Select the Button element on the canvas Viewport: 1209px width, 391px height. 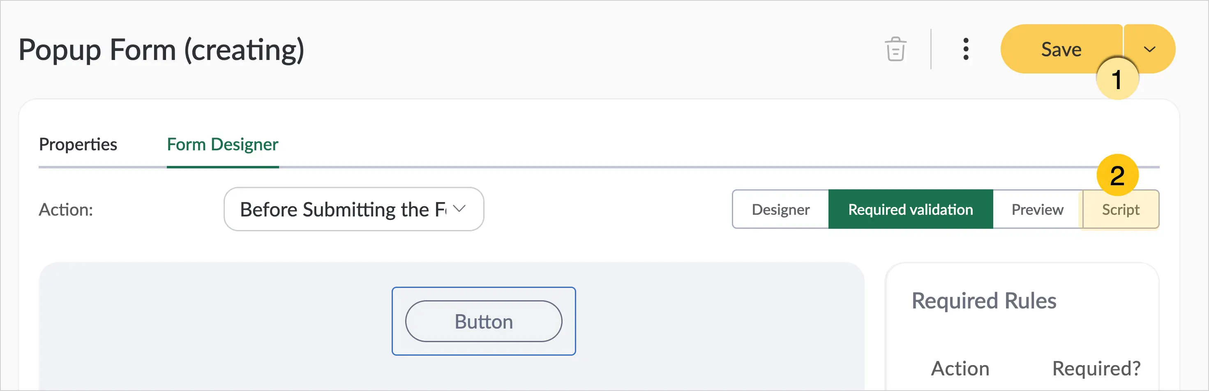tap(483, 322)
